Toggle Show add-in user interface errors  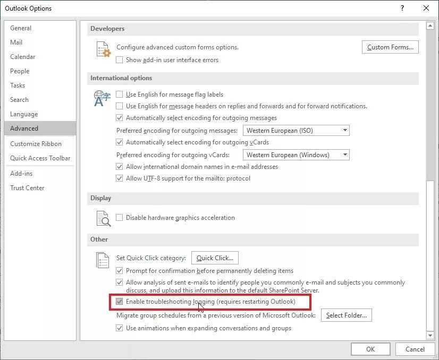click(119, 60)
